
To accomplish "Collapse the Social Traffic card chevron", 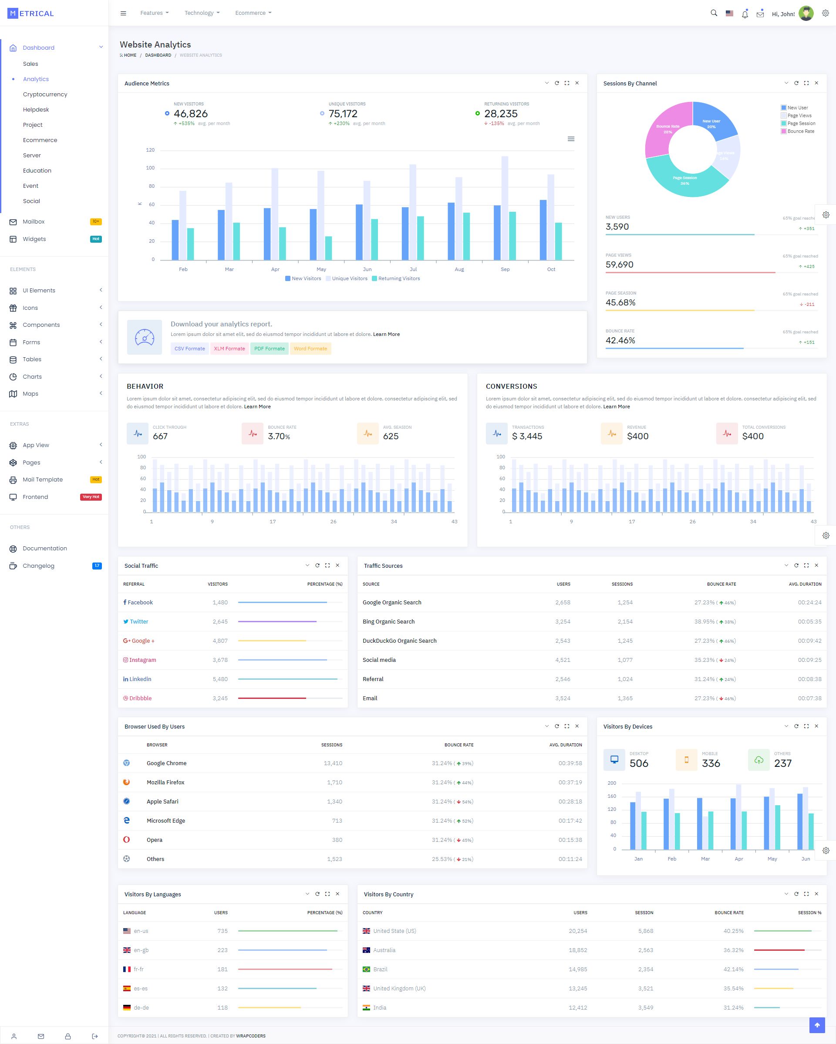I will coord(307,566).
